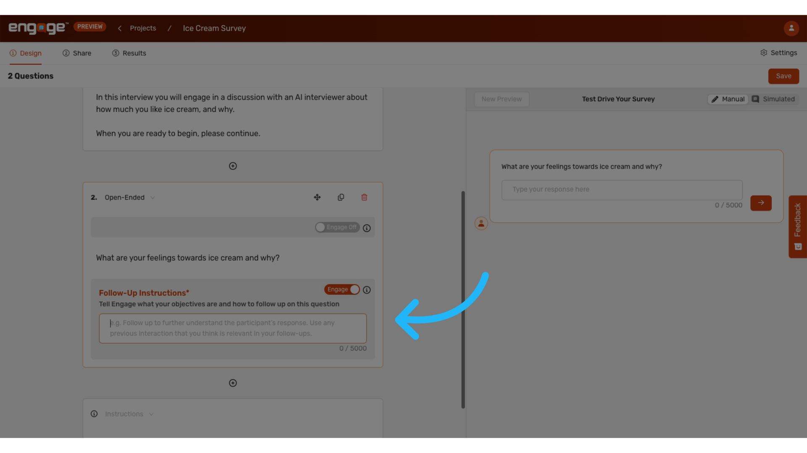Focus the Follow-Up Instructions text box

tap(233, 328)
